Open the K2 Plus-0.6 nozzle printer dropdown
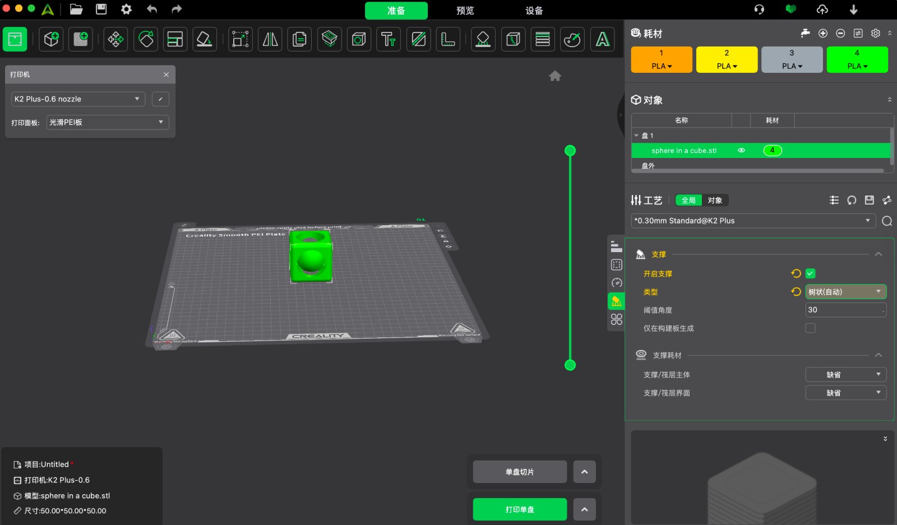The height and width of the screenshot is (525, 897). 78,99
